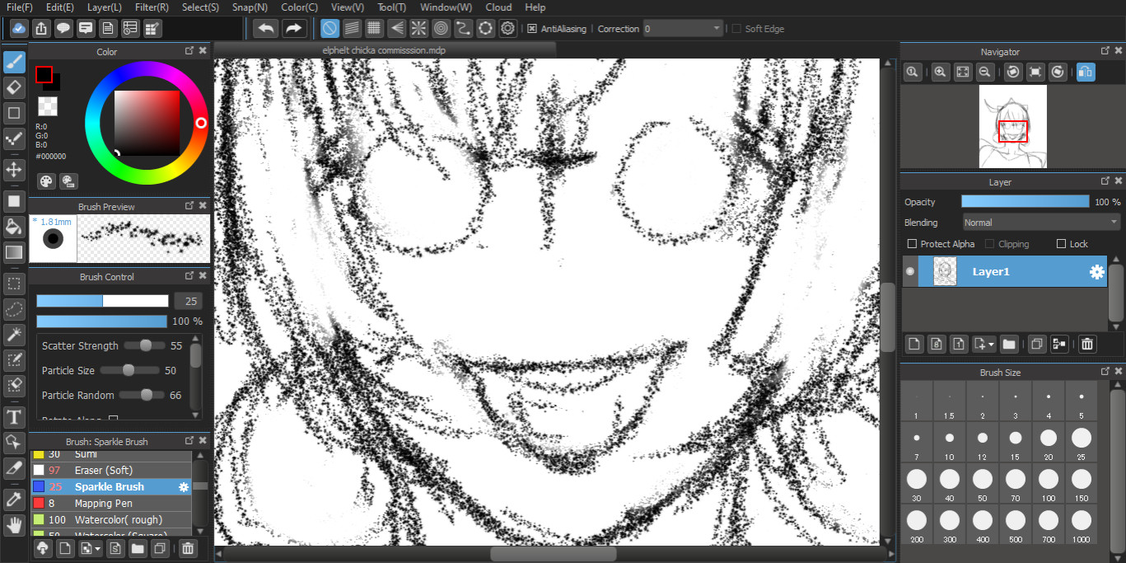The width and height of the screenshot is (1126, 563).
Task: Select the Move tool
Action: [14, 170]
